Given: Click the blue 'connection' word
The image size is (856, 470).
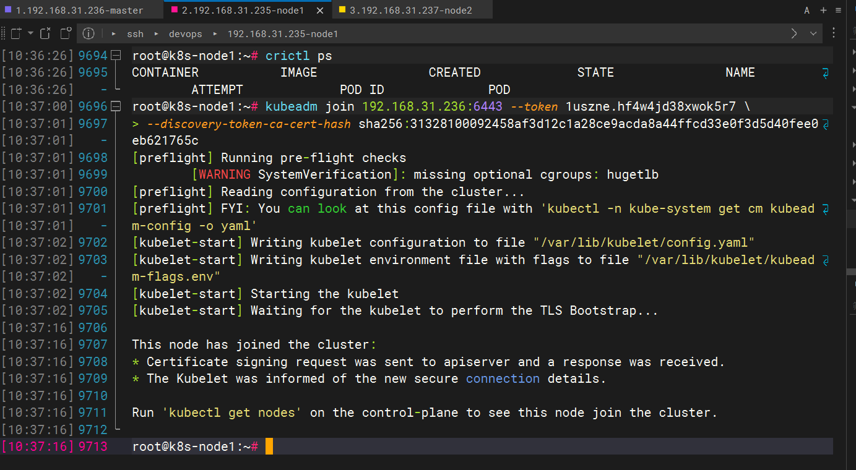Looking at the screenshot, I should click(x=503, y=378).
